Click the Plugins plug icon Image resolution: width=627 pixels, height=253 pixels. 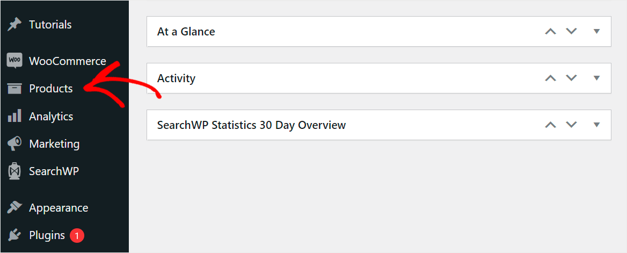(x=14, y=235)
